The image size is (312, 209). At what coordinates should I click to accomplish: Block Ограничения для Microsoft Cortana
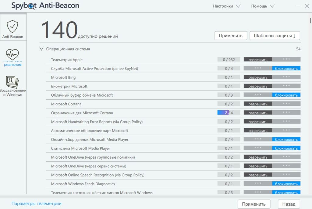[x=286, y=113]
